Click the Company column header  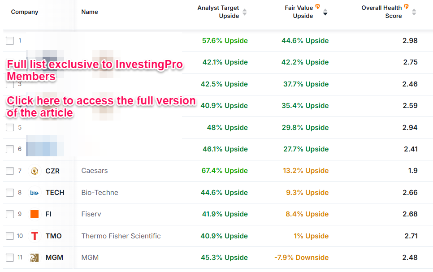pos(25,12)
